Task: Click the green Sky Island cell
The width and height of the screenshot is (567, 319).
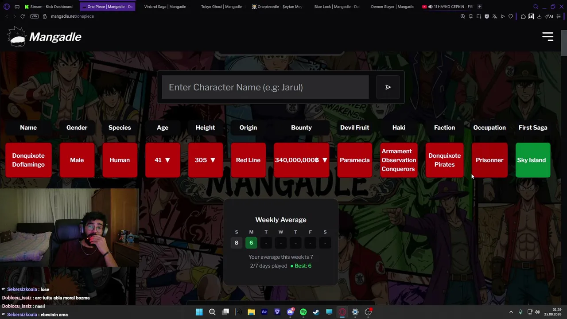Action: coord(533,160)
